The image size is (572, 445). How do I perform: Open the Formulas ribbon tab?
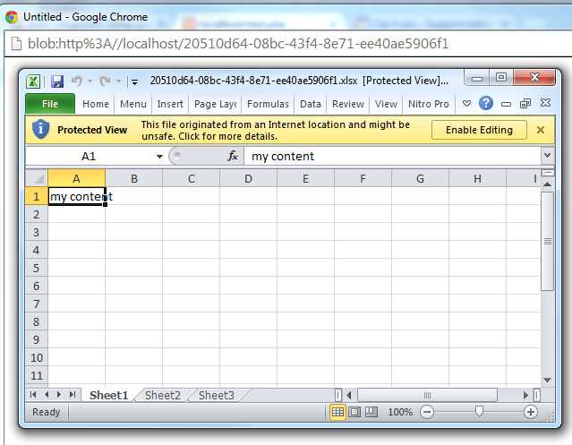268,104
